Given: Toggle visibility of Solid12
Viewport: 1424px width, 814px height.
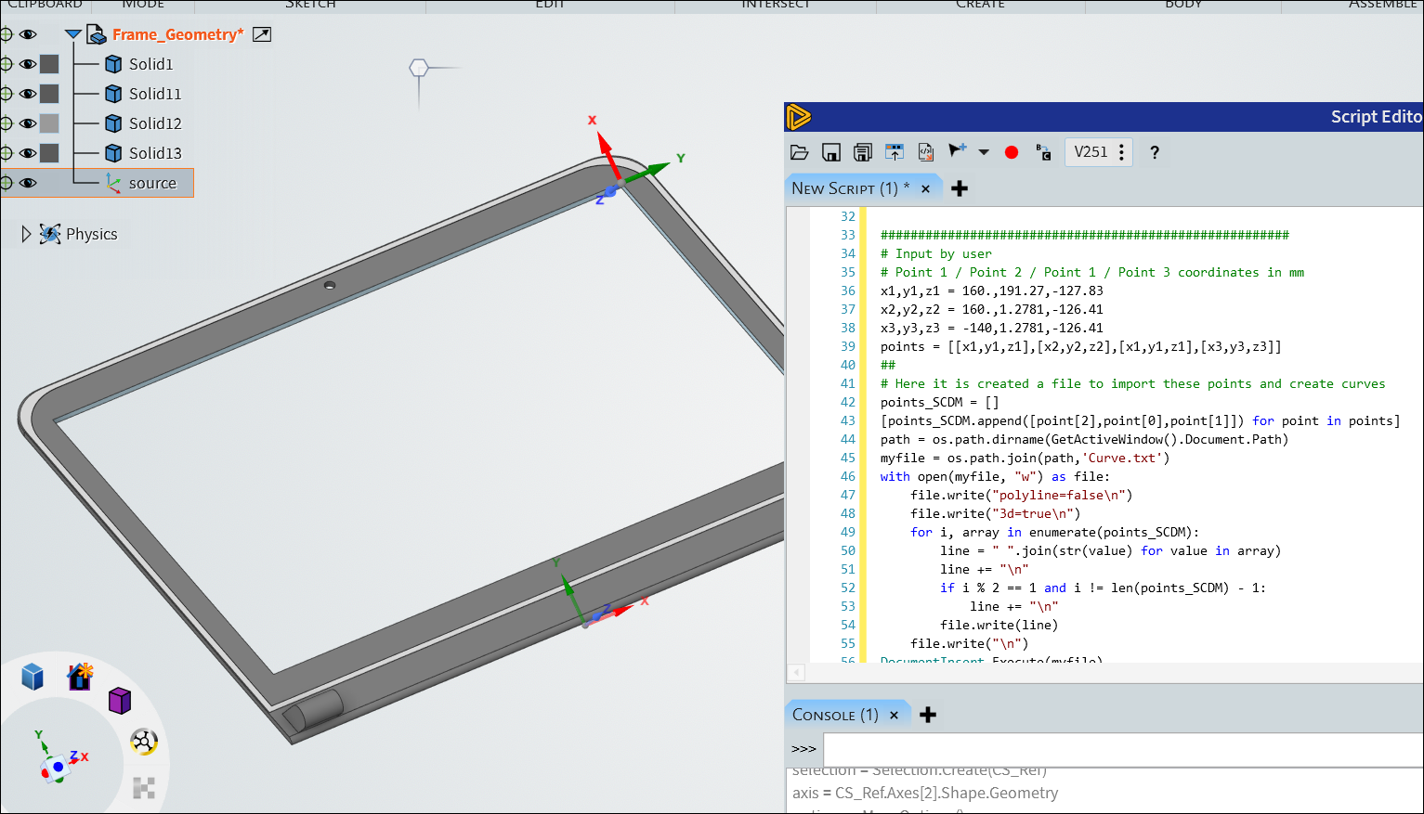Looking at the screenshot, I should pos(28,123).
